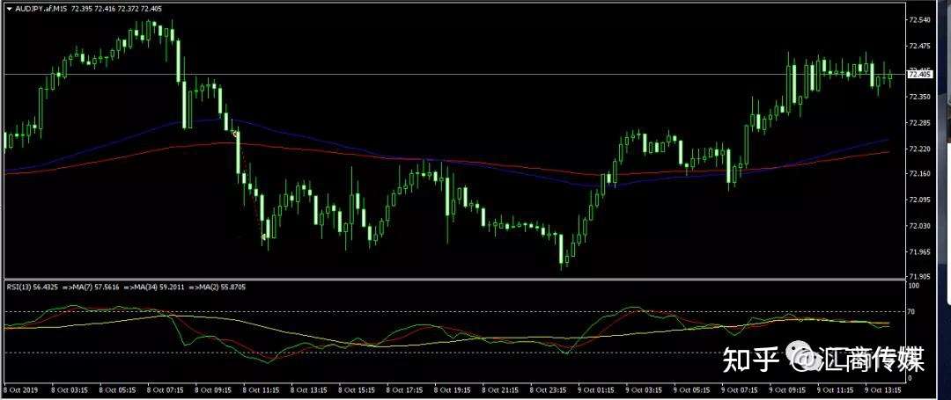Click the 9 Oct 09:15 time label

[x=787, y=390]
